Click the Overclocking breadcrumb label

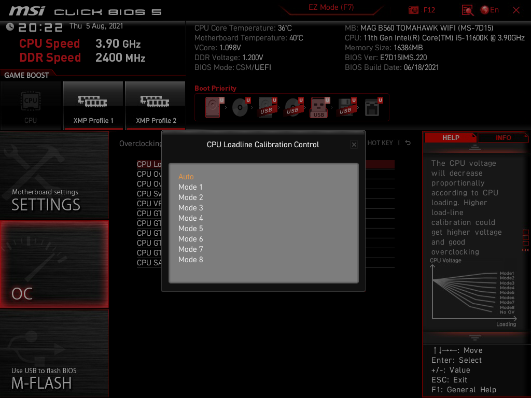coord(140,144)
